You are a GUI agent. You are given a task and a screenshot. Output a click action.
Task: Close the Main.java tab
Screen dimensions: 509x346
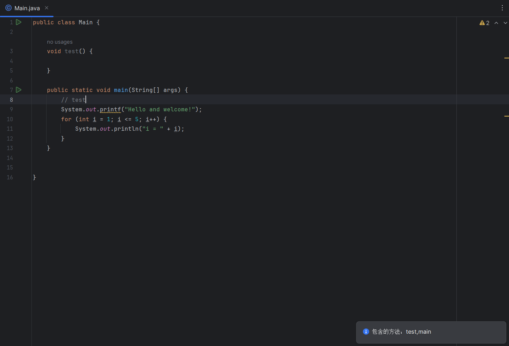47,8
